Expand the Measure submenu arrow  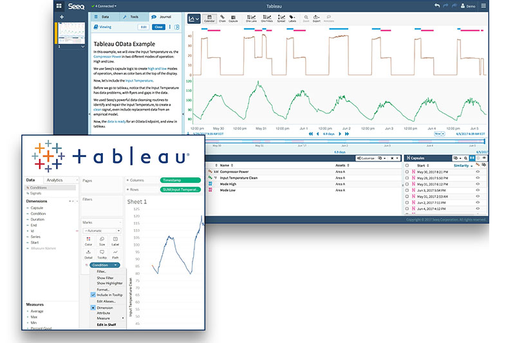click(x=123, y=318)
